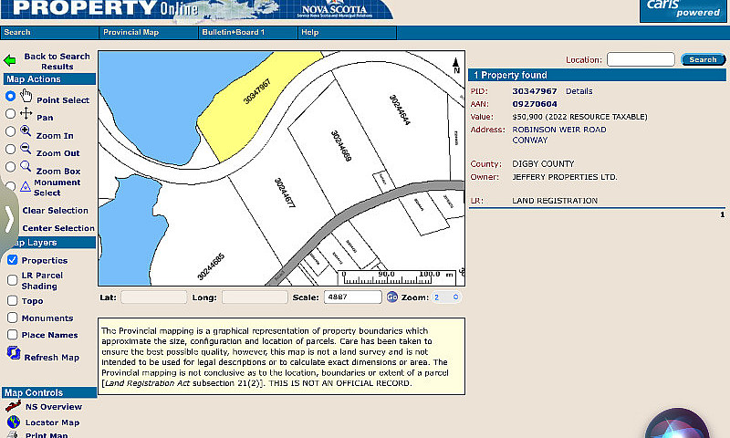Screen dimensions: 730x438
Task: Open the Provincial Map menu
Action: [149, 33]
